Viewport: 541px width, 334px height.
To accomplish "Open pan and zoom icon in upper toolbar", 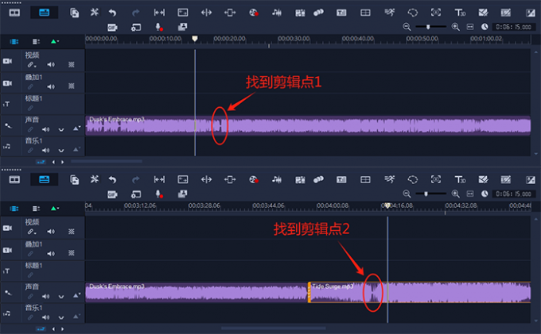I will tap(436, 13).
